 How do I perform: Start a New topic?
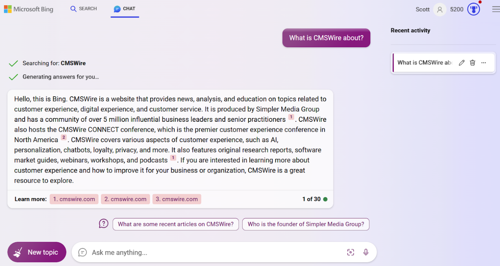[x=37, y=252]
